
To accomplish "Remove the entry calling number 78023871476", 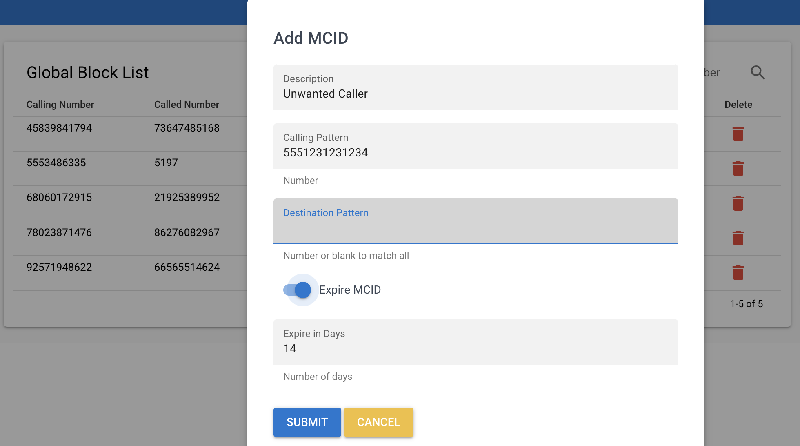I will (738, 238).
